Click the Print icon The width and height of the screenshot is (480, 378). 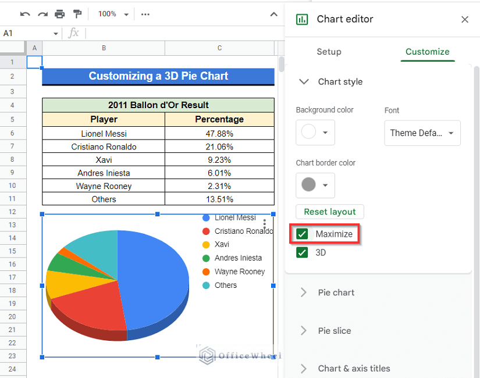[59, 14]
